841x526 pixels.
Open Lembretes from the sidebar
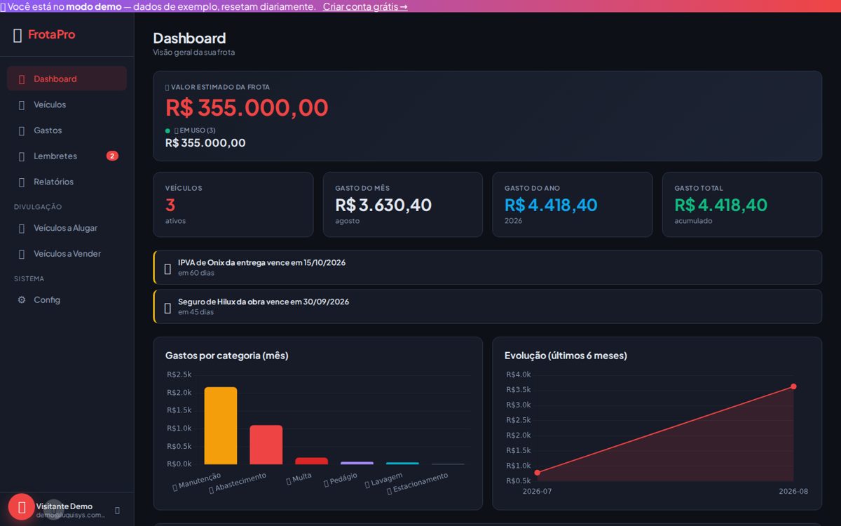tap(67, 156)
